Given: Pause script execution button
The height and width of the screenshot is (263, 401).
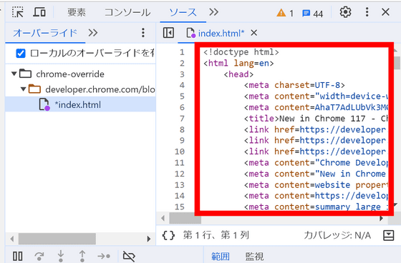Looking at the screenshot, I should [18, 256].
